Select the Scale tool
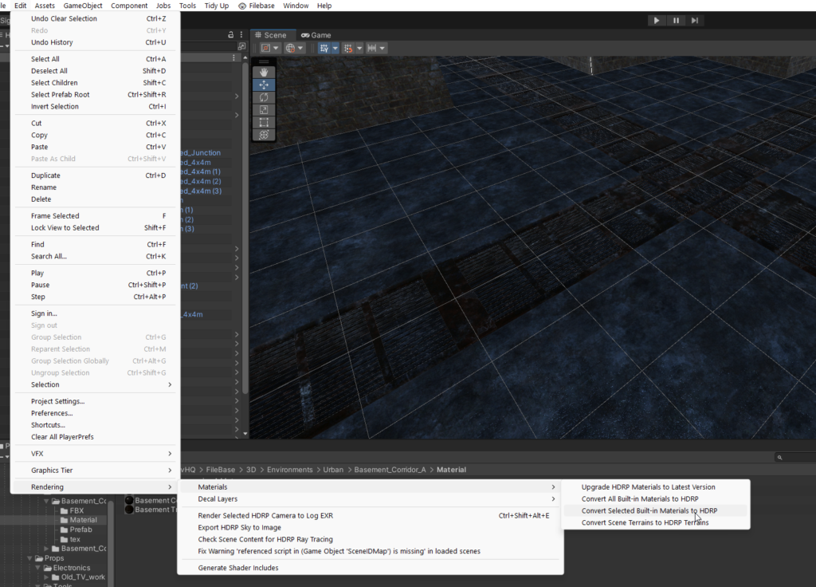Viewport: 816px width, 587px height. pyautogui.click(x=264, y=110)
